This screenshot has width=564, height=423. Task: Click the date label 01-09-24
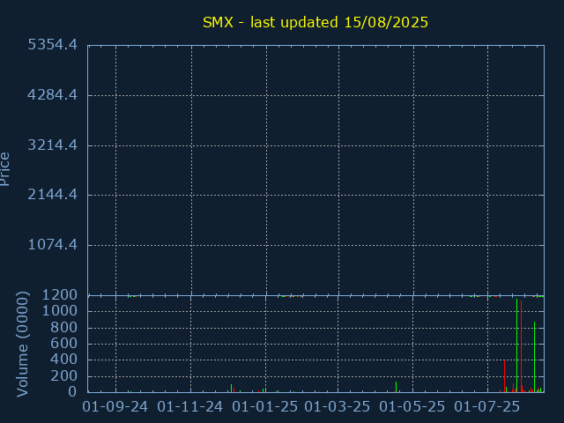(x=115, y=407)
